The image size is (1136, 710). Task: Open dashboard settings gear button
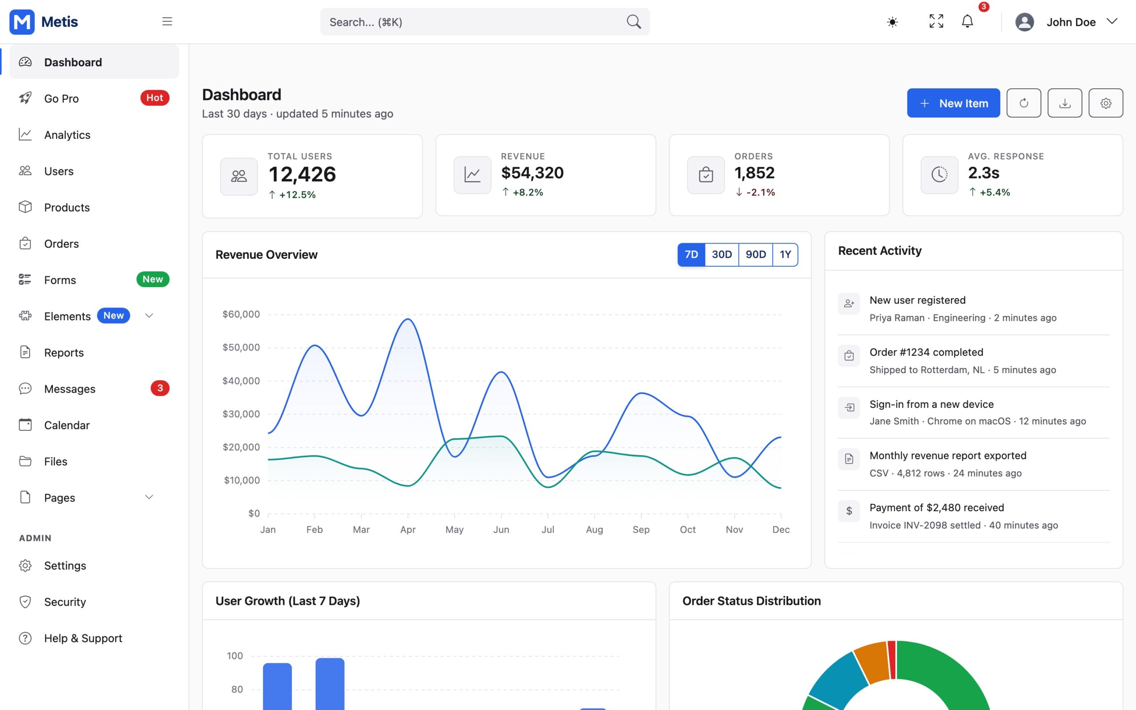tap(1105, 103)
